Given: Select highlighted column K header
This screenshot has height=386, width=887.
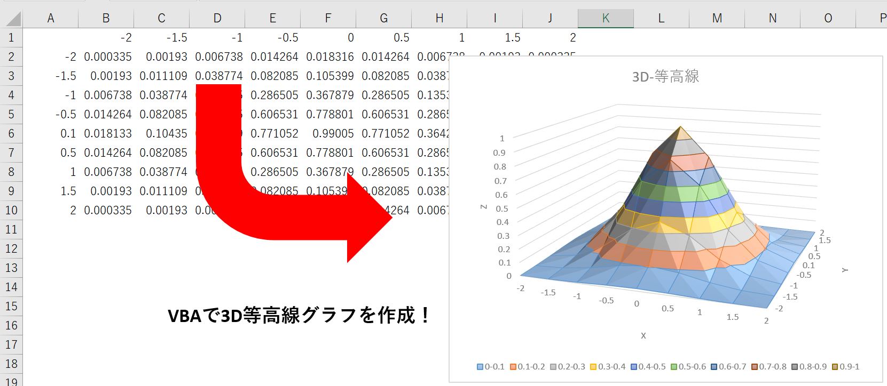Looking at the screenshot, I should 606,19.
